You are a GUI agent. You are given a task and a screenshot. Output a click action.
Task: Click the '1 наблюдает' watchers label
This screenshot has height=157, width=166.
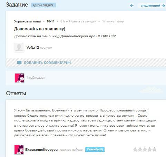36,78
